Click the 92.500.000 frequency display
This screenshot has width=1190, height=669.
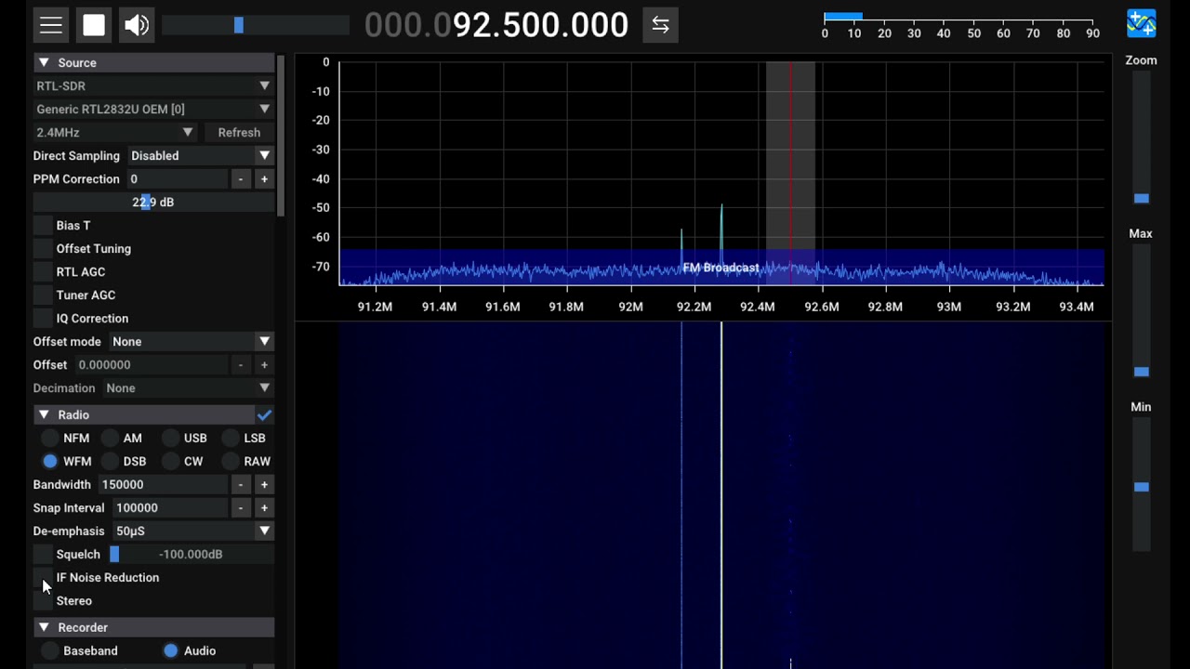pos(496,25)
